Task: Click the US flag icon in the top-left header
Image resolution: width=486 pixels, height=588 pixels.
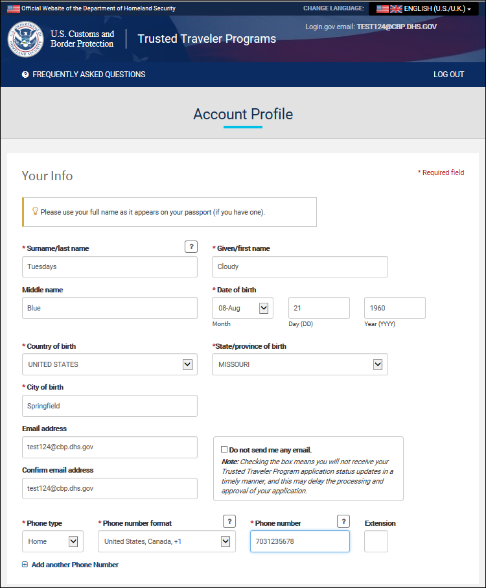Action: pyautogui.click(x=14, y=8)
